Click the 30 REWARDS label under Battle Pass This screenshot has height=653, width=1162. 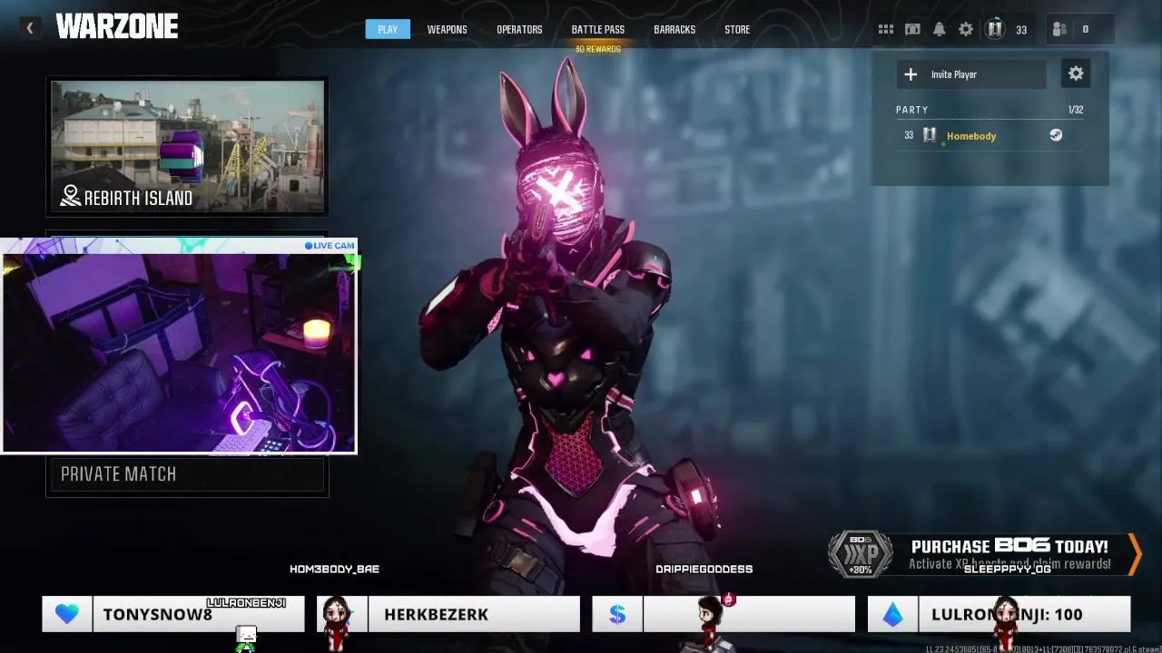pos(597,49)
